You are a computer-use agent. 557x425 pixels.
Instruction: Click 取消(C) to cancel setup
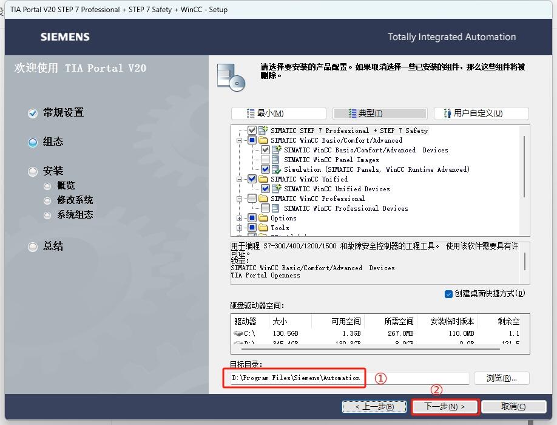click(513, 407)
